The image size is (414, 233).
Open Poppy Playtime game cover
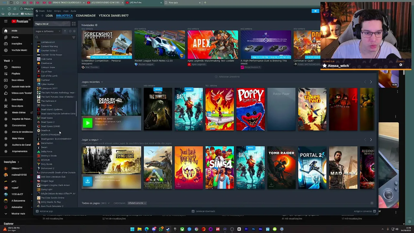(x=250, y=109)
